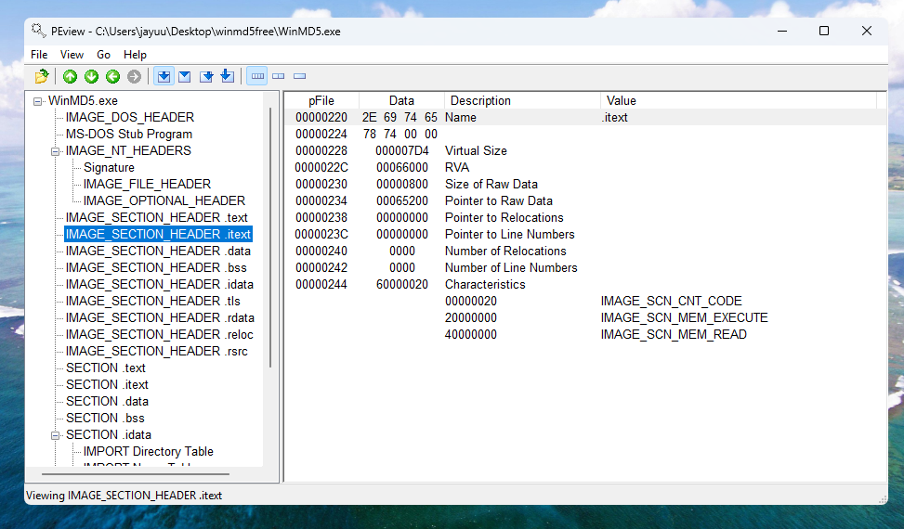The image size is (904, 529).
Task: Select IMAGE_SECTION_HEADER .tls
Action: point(152,301)
